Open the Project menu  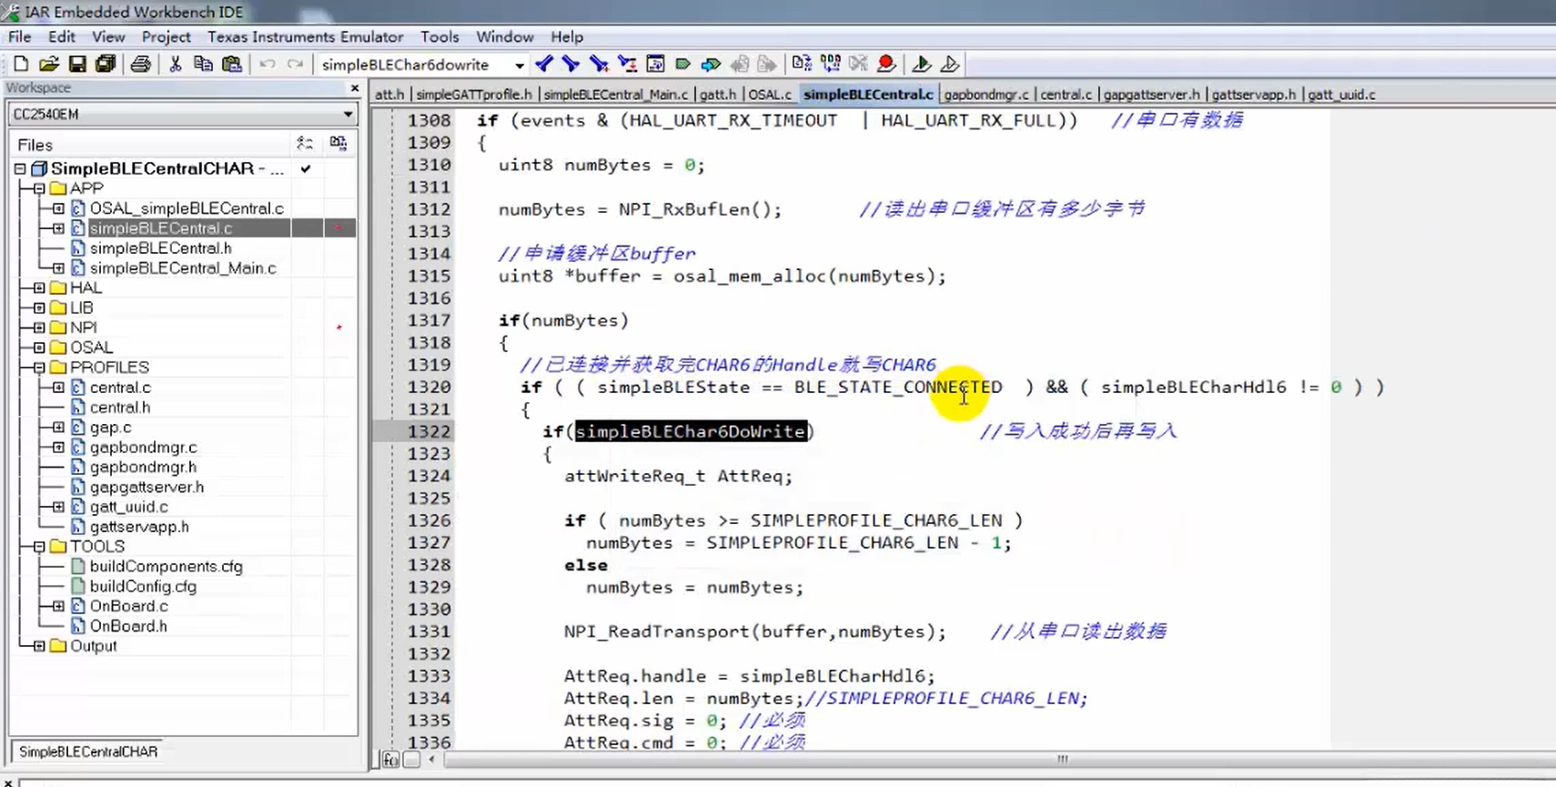[167, 37]
